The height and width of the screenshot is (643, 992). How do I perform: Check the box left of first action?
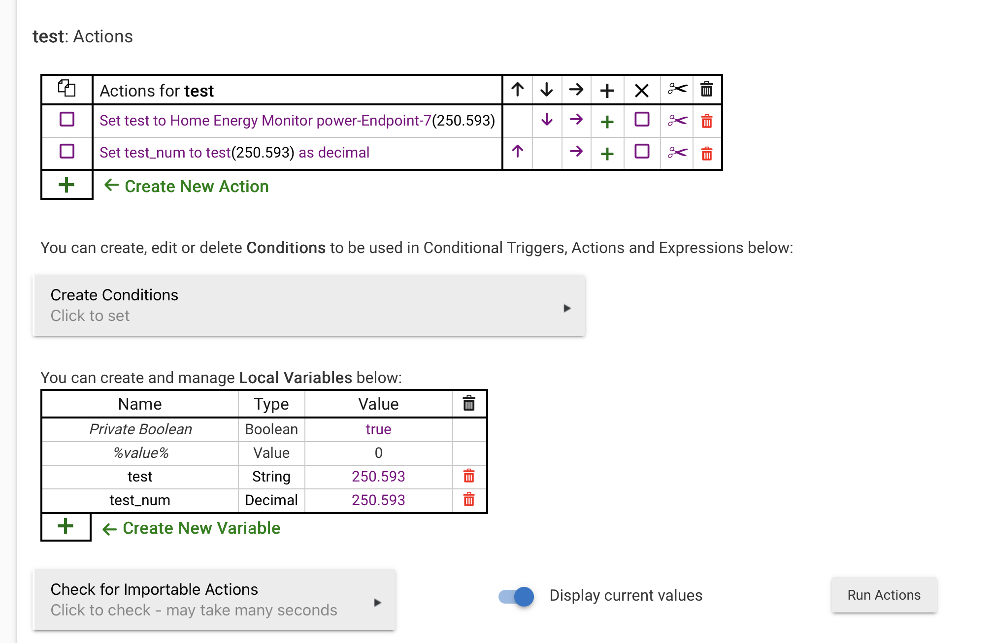(67, 120)
